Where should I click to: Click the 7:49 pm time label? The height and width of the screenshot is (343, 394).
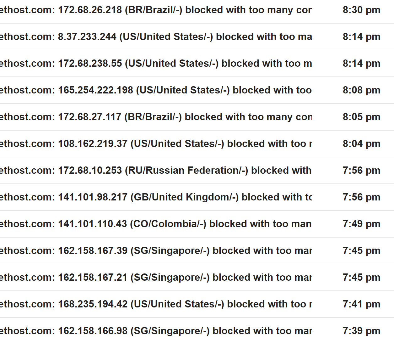tap(361, 224)
